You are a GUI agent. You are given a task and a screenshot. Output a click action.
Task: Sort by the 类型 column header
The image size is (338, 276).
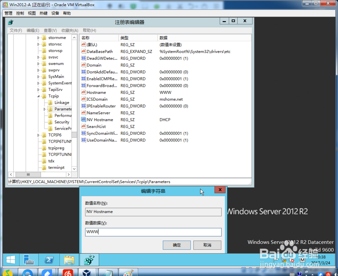click(138, 38)
